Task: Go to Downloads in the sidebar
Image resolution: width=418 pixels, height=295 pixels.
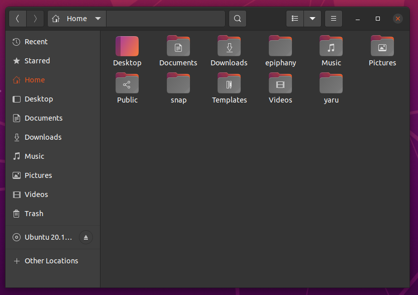Action: (x=53, y=137)
